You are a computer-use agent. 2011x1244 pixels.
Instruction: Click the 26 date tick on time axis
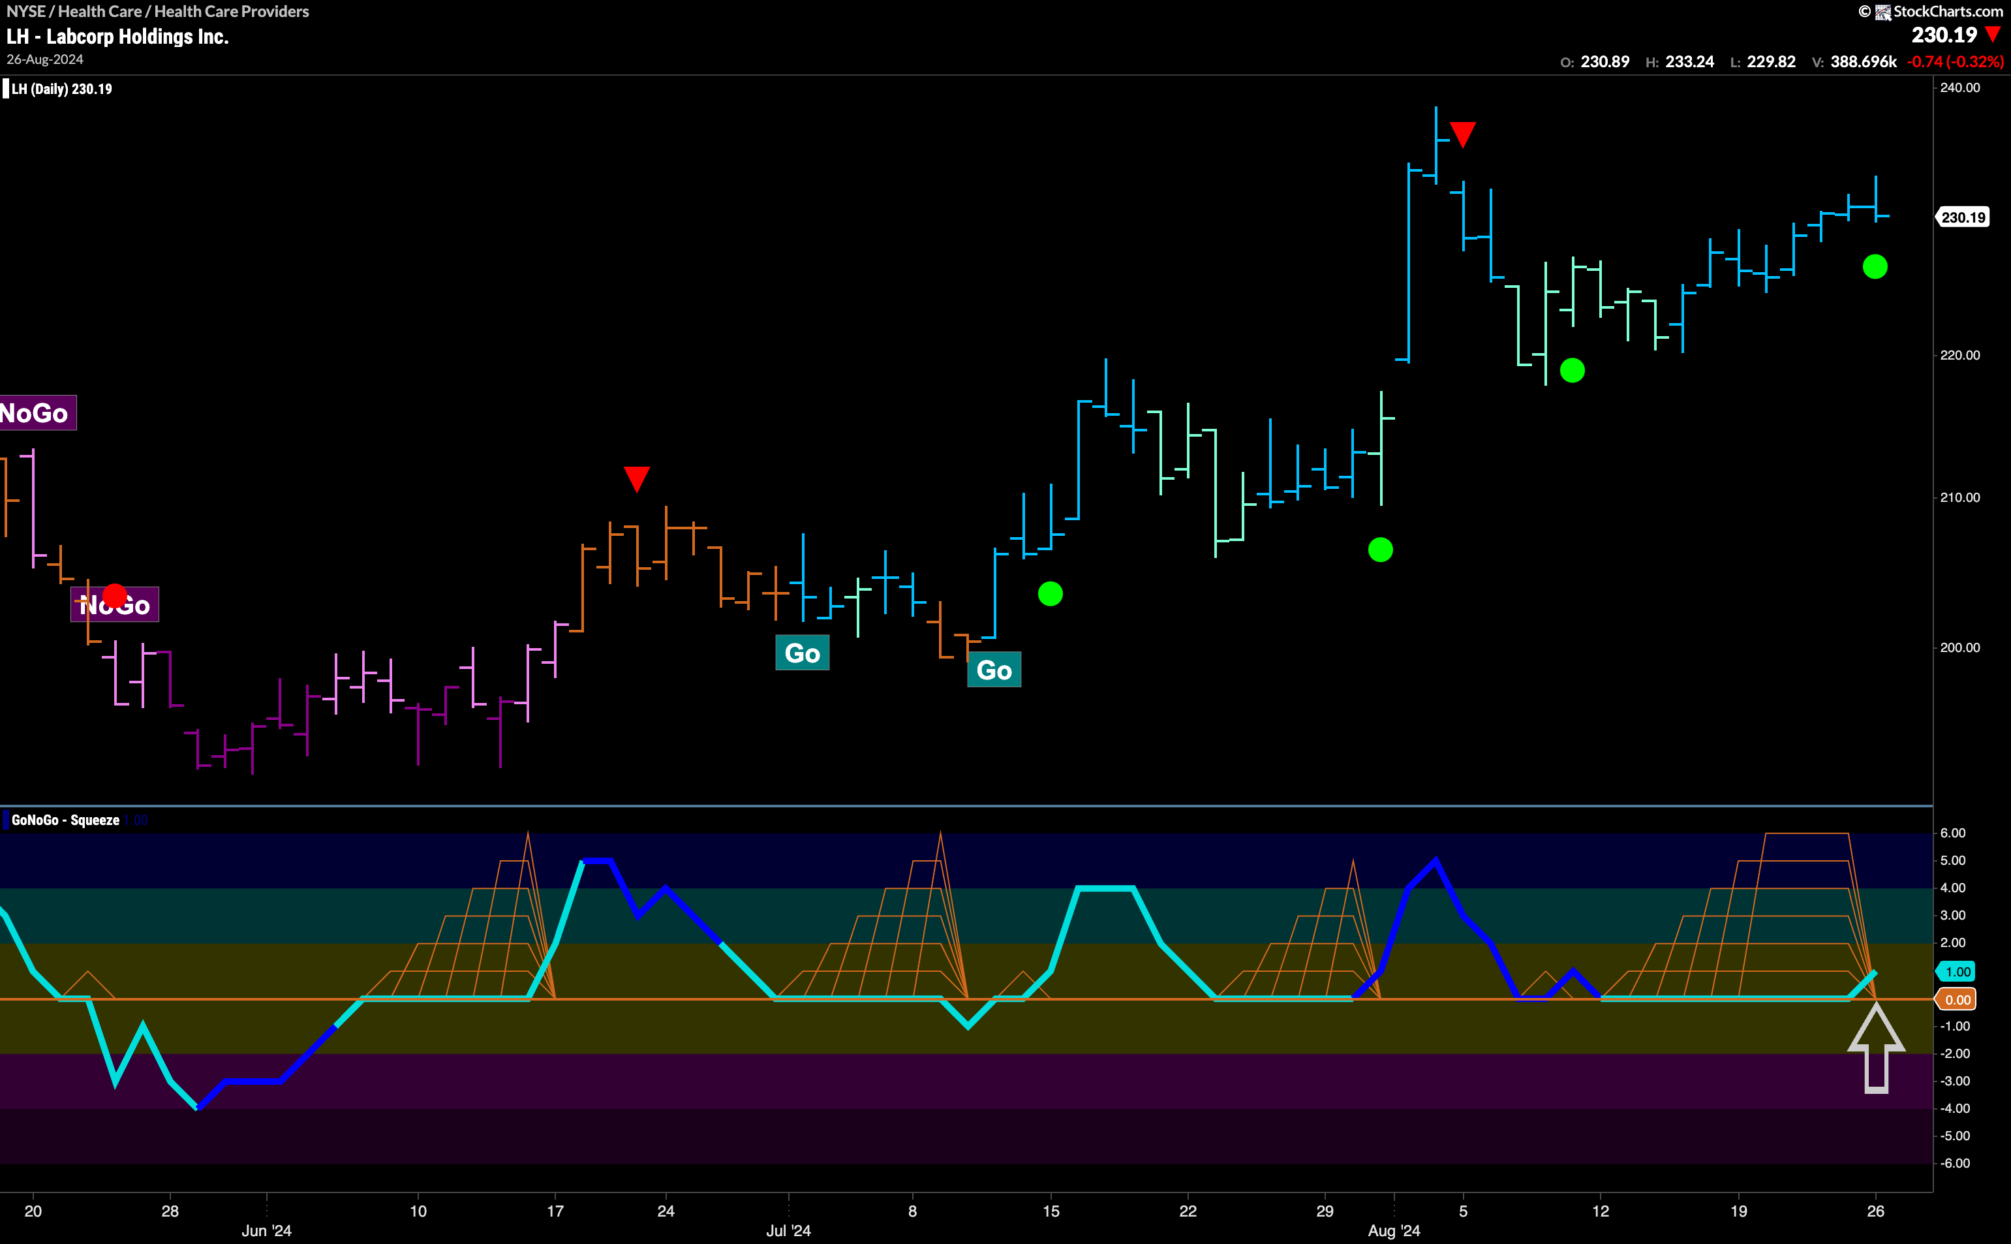click(x=1875, y=1211)
